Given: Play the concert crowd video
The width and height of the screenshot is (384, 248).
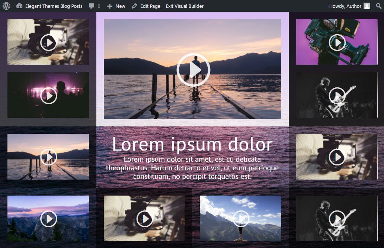Looking at the screenshot, I should (48, 95).
